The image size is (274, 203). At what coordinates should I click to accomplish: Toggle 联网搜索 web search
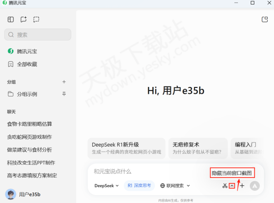point(172,186)
